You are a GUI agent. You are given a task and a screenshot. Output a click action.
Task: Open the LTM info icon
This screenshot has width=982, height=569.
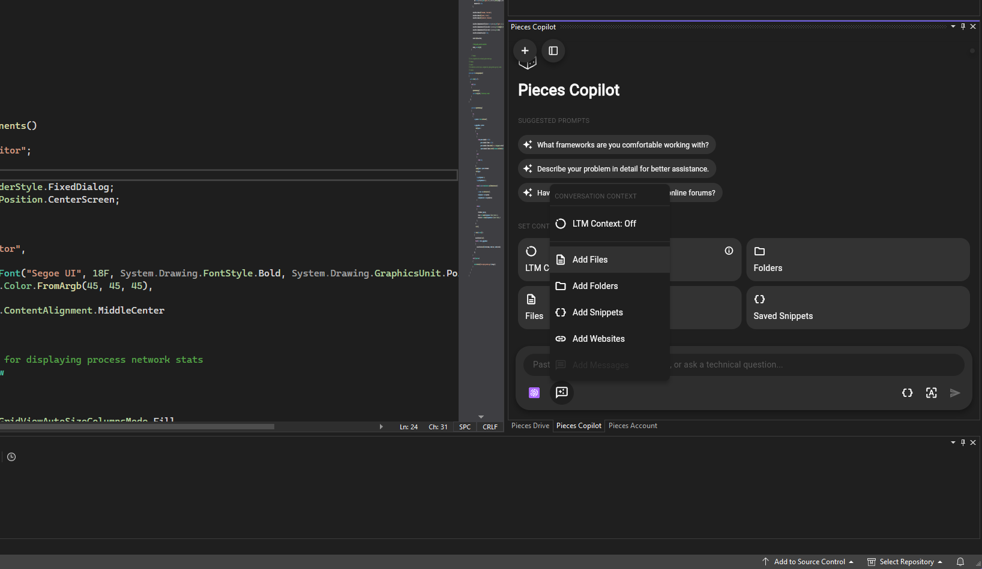729,251
